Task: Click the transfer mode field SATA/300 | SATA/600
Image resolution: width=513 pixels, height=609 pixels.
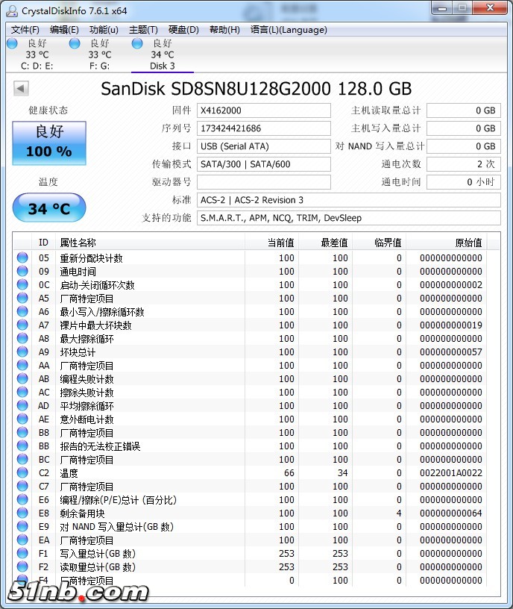Action: pos(264,164)
